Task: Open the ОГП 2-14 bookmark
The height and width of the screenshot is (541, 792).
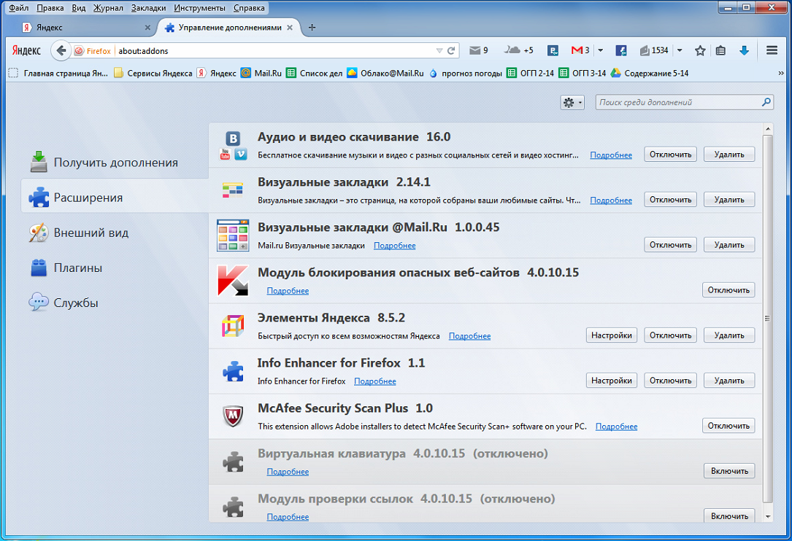Action: (x=531, y=73)
